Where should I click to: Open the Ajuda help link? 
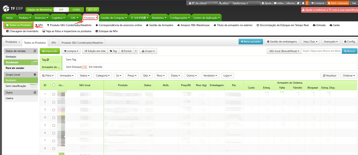[267, 3]
